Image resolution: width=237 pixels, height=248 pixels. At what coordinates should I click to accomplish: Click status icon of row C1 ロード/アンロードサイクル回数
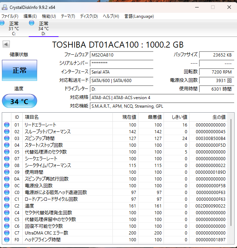click(7, 199)
